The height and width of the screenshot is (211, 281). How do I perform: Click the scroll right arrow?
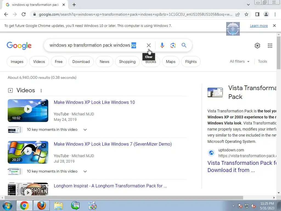point(274,198)
